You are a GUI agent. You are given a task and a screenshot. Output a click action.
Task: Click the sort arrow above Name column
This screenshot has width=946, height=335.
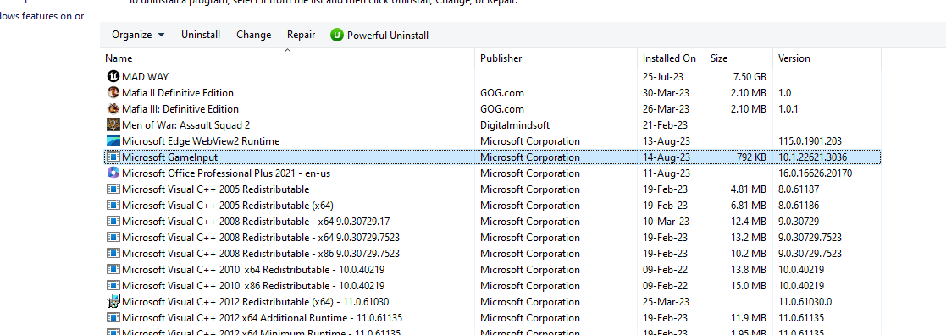click(x=288, y=51)
